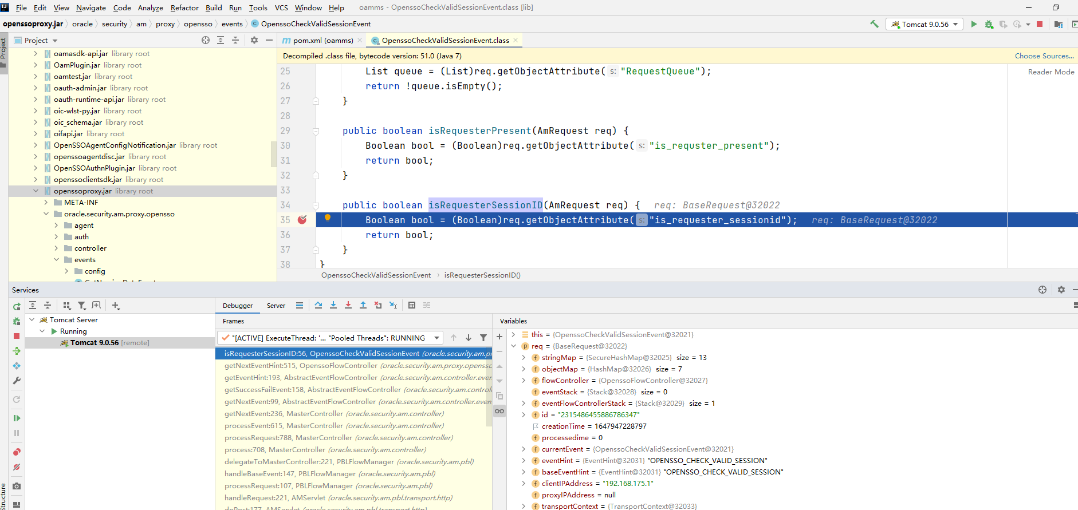Viewport: 1078px width, 510px height.
Task: Drop the current frame in the debugger
Action: pos(378,306)
